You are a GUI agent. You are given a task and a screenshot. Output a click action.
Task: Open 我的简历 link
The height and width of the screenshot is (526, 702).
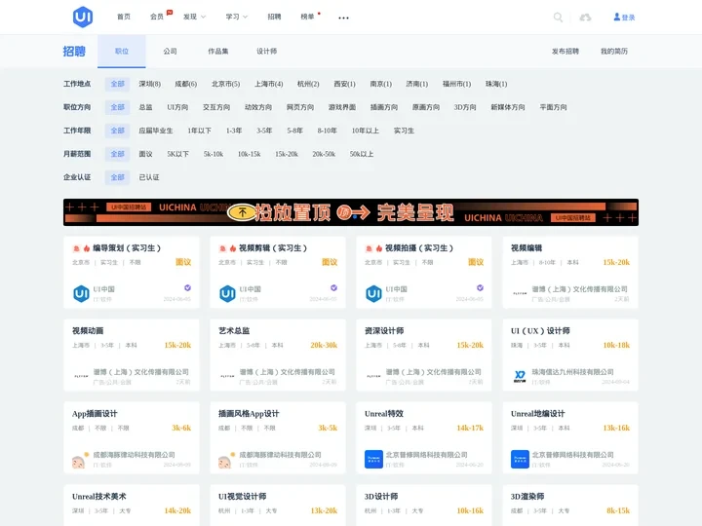click(x=614, y=52)
